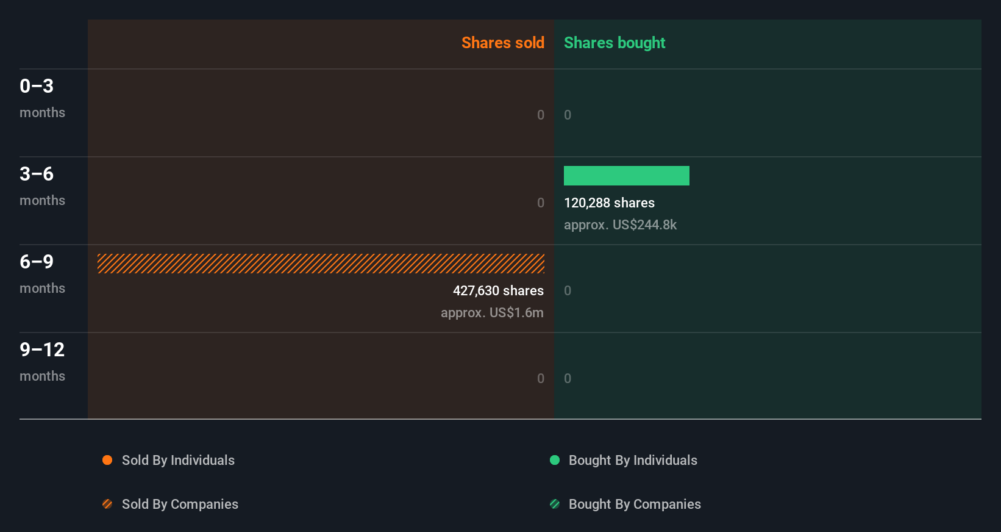This screenshot has width=1001, height=532.
Task: Select the green 120,288 shares bought bar
Action: pos(627,176)
